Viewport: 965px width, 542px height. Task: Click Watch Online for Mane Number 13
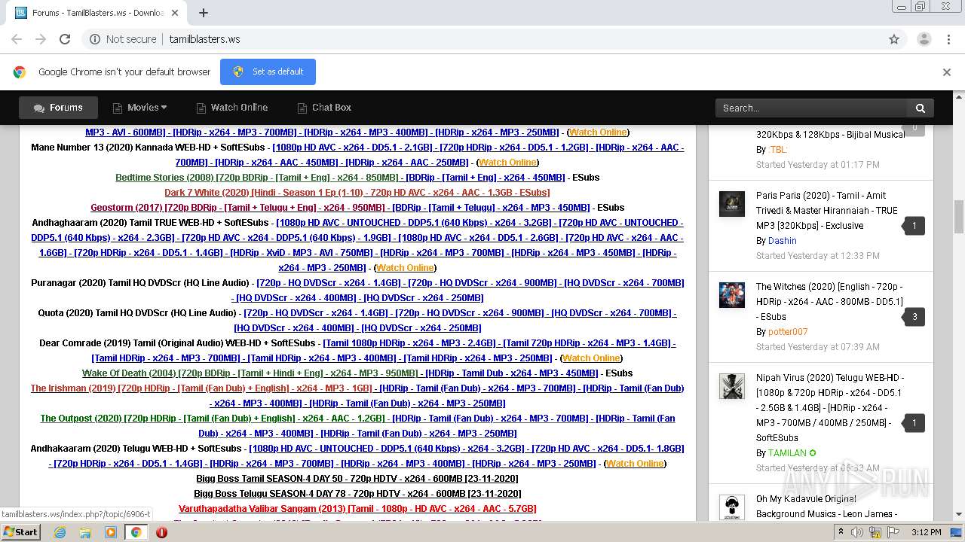click(508, 163)
